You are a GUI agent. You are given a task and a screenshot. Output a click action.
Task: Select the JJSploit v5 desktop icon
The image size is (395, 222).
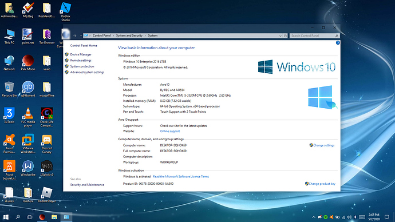pyautogui.click(x=47, y=168)
